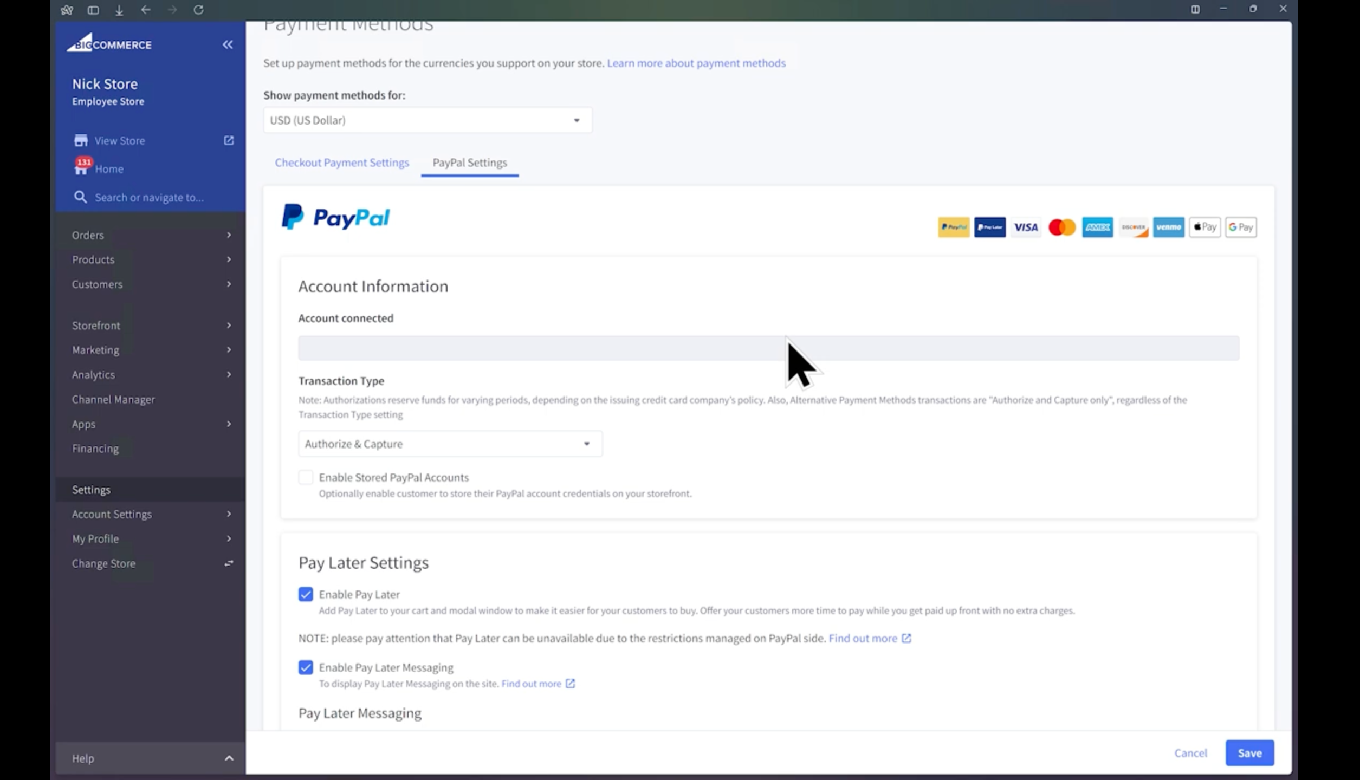Click the Change Store swap icon
Image resolution: width=1360 pixels, height=780 pixels.
[x=229, y=563]
